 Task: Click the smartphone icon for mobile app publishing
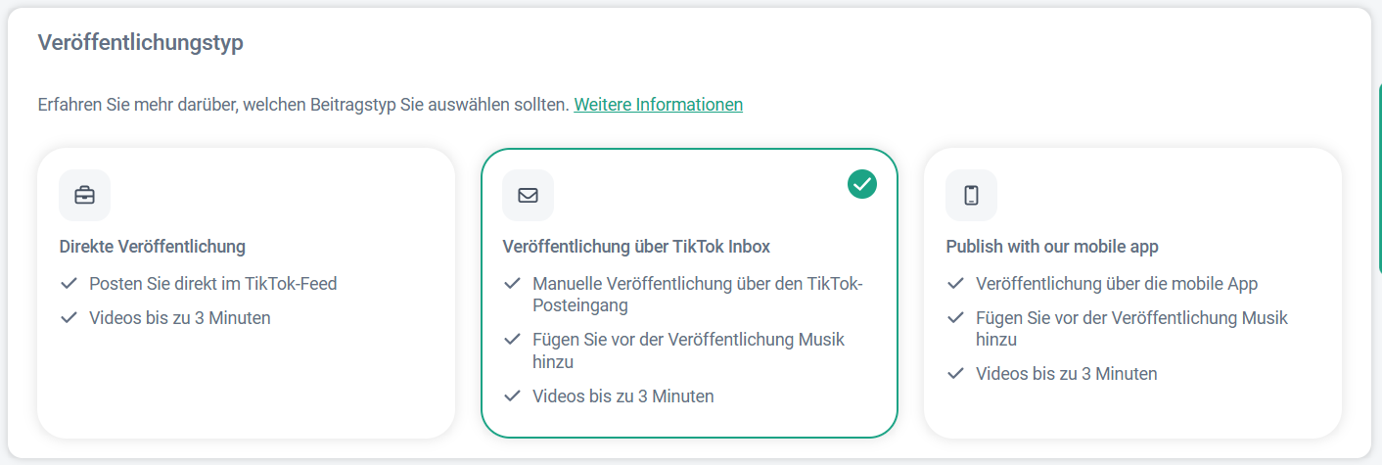[971, 195]
